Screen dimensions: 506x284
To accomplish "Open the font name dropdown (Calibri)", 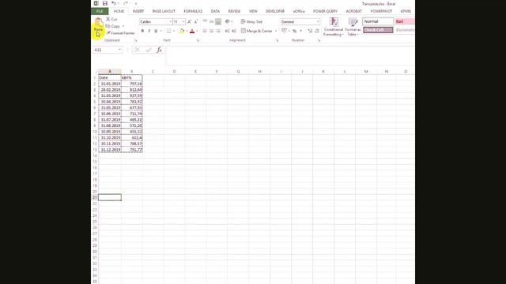I will [x=170, y=21].
